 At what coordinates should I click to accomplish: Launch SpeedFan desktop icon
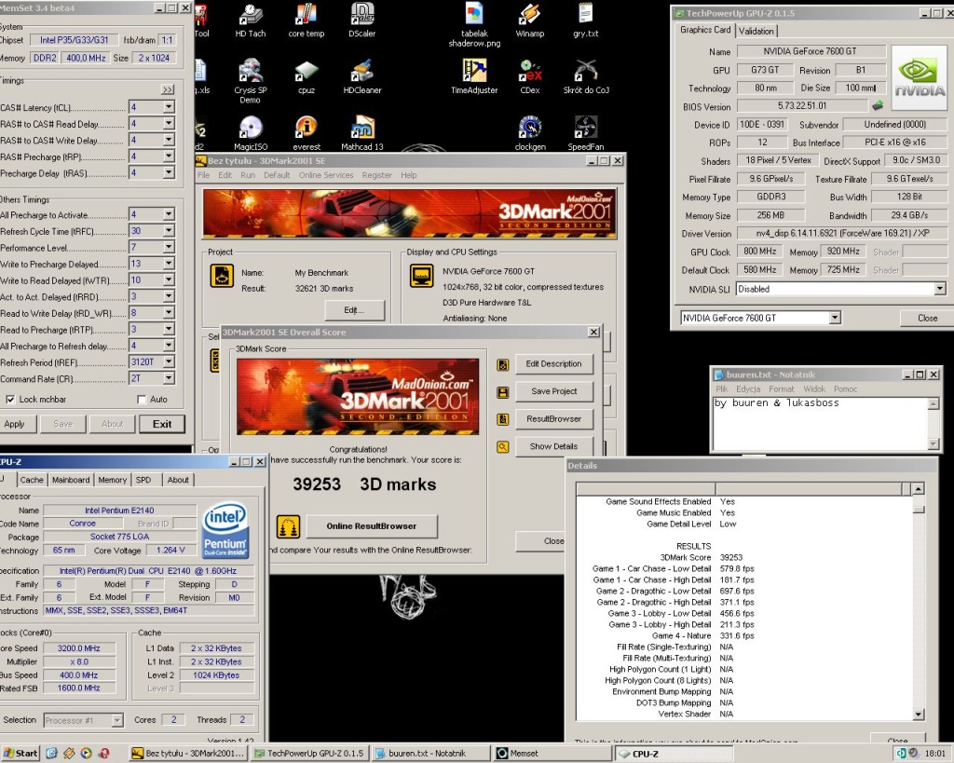pos(585,133)
